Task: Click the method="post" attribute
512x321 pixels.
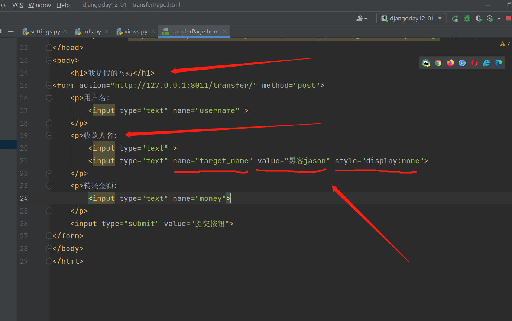Action: 291,85
